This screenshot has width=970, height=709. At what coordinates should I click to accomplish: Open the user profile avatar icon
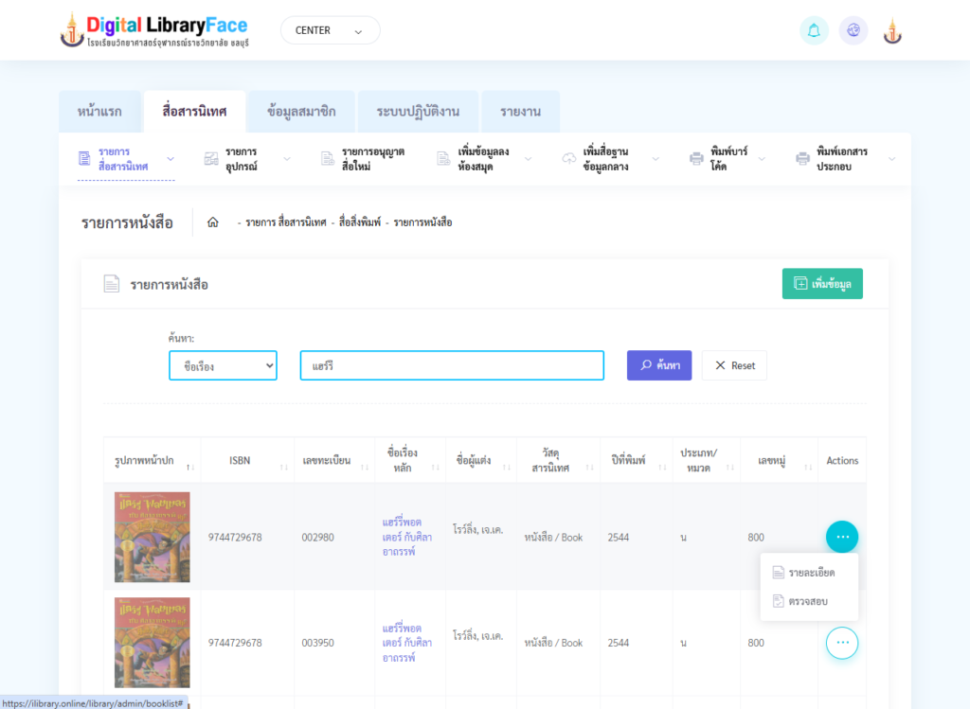892,30
